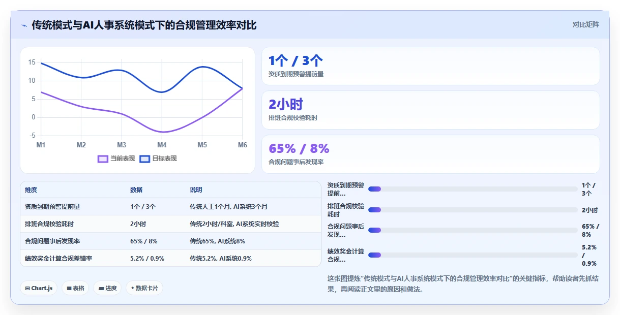
Task: Click the card caption 合规问题事后发现率
Action: tap(296, 162)
